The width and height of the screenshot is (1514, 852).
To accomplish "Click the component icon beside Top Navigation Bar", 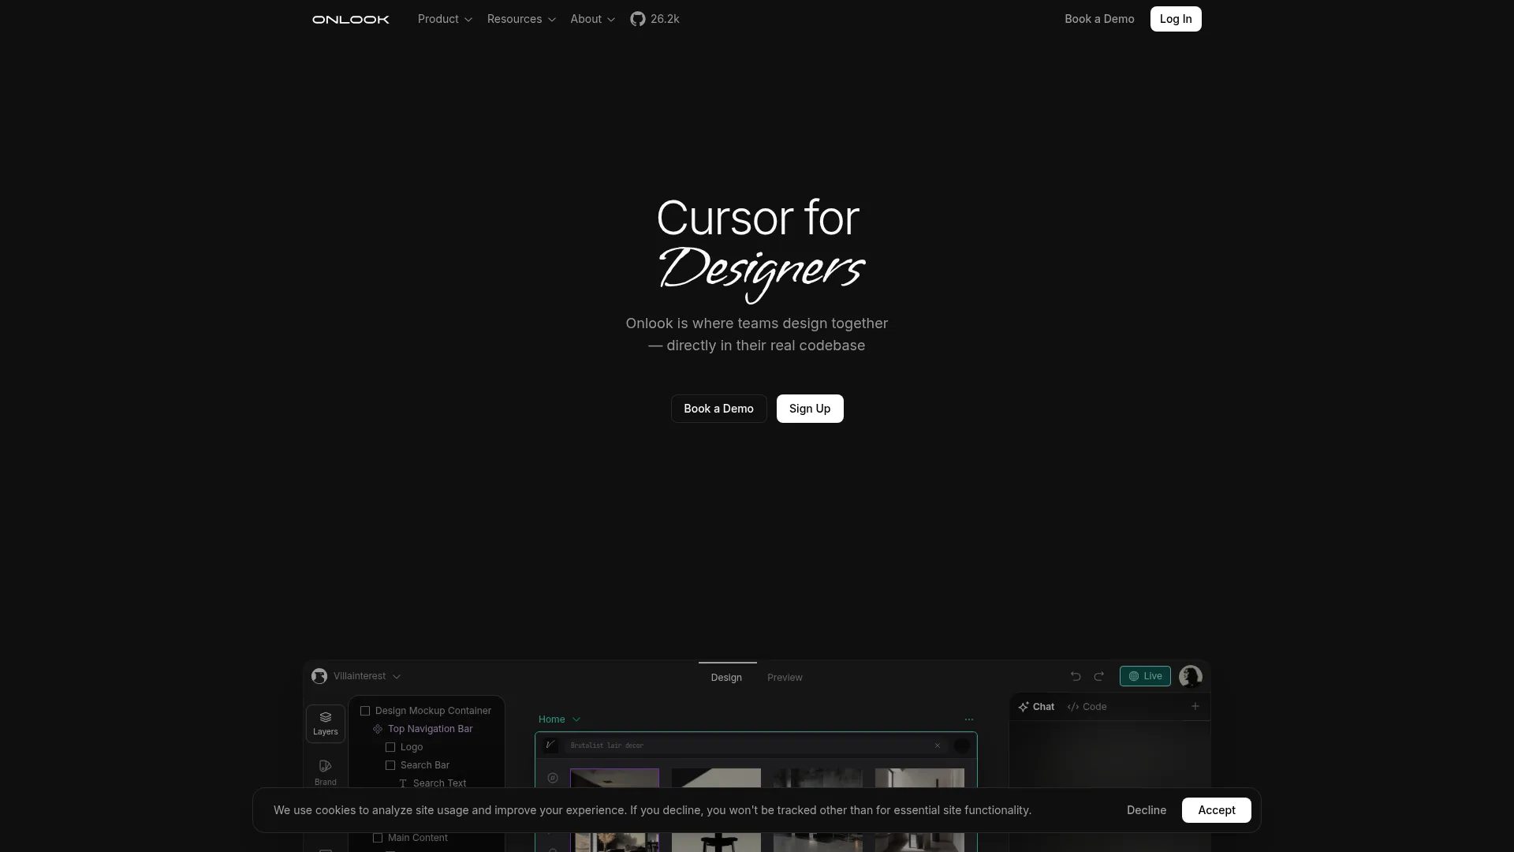I will (378, 729).
